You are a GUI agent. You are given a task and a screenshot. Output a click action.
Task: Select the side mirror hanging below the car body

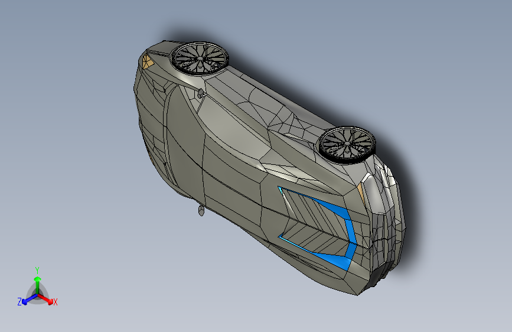tap(201, 211)
